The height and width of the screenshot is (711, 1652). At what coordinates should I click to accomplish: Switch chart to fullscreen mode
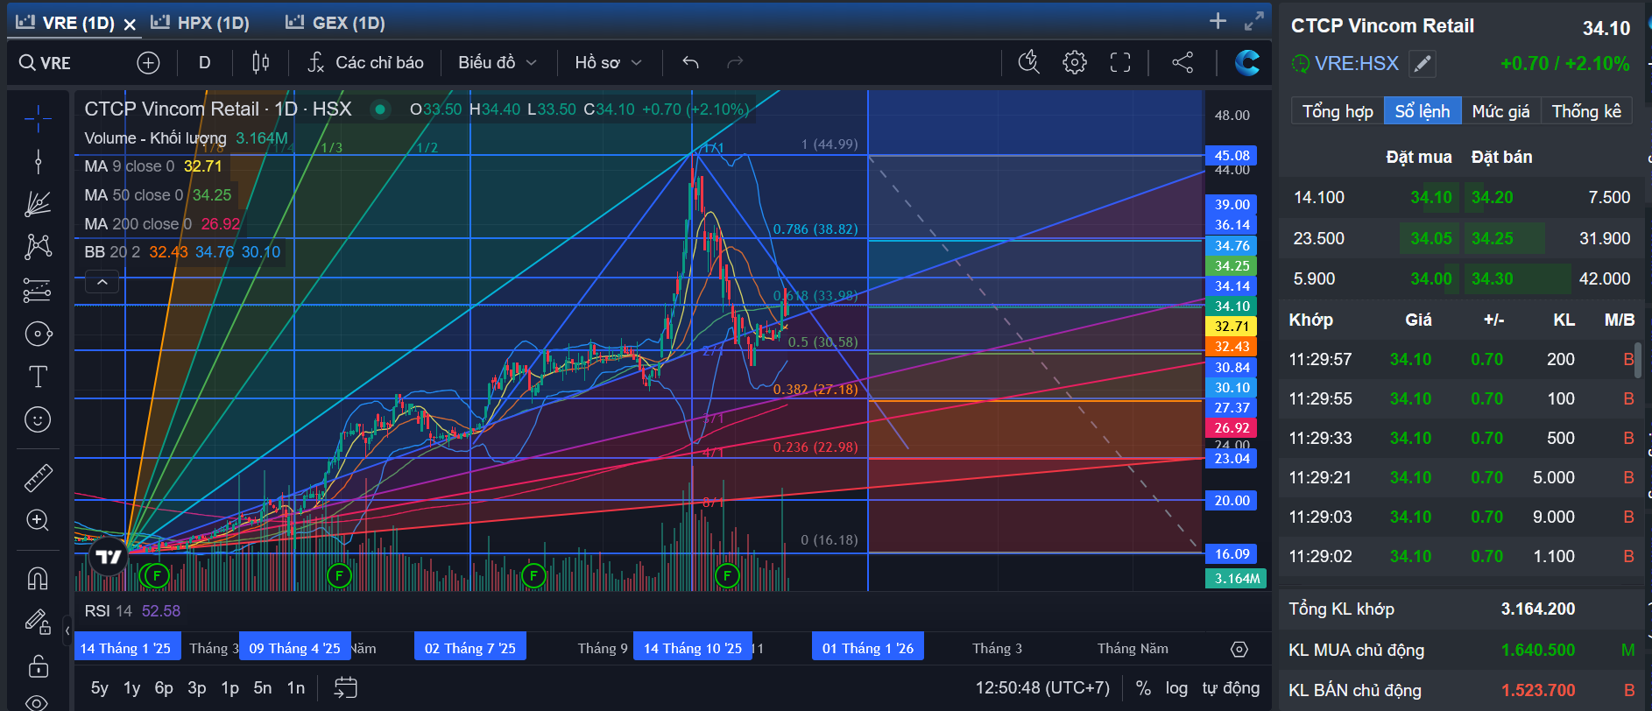pyautogui.click(x=1120, y=62)
